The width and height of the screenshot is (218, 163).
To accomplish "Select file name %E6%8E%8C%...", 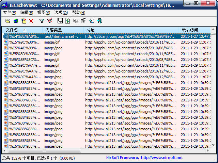I will [x=25, y=60].
